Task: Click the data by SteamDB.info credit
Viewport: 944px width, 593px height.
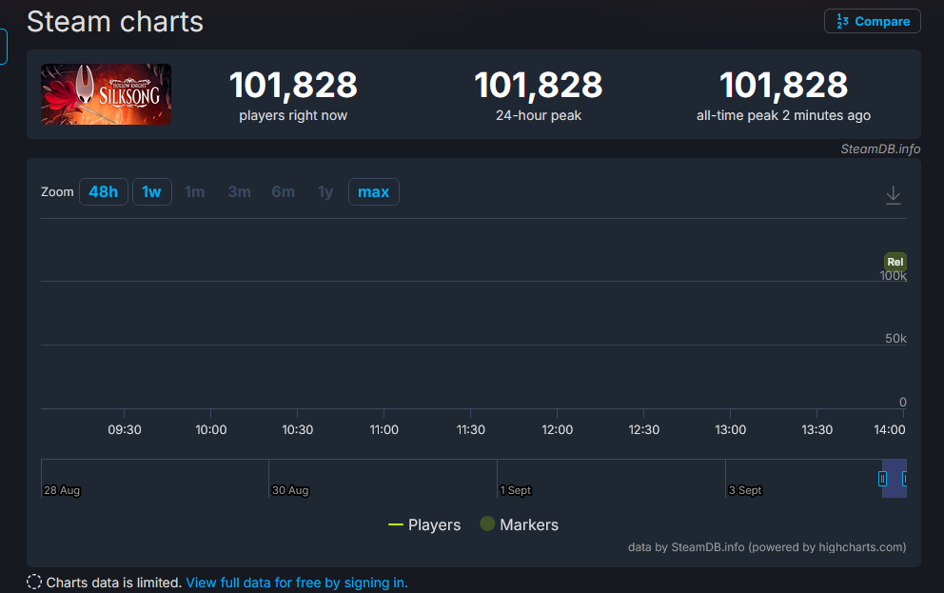Action: 767,547
